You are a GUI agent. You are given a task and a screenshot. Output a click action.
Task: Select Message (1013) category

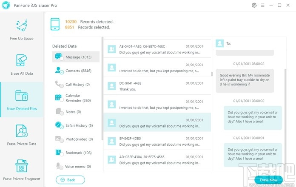pyautogui.click(x=76, y=57)
